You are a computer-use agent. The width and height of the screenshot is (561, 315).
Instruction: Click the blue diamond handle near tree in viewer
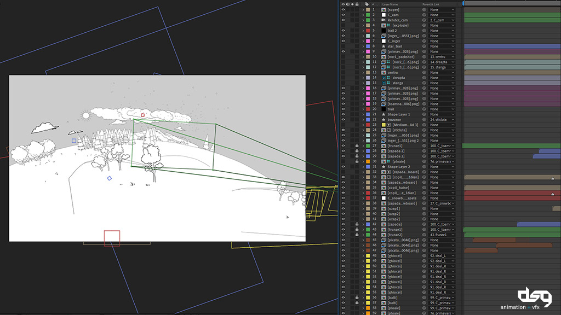click(110, 178)
